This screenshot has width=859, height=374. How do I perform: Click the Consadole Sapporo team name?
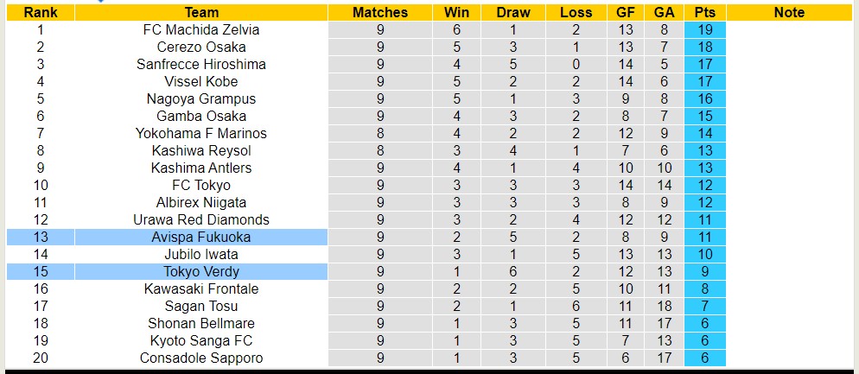pyautogui.click(x=201, y=358)
